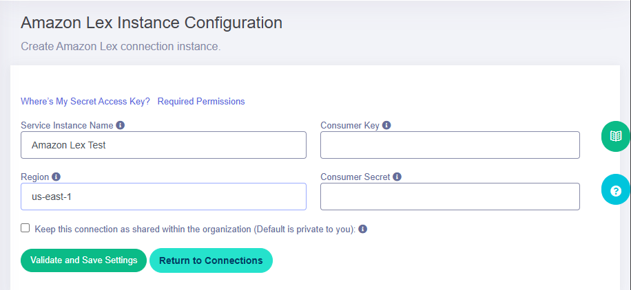Select the empty Consumer Secret input box

(450, 197)
